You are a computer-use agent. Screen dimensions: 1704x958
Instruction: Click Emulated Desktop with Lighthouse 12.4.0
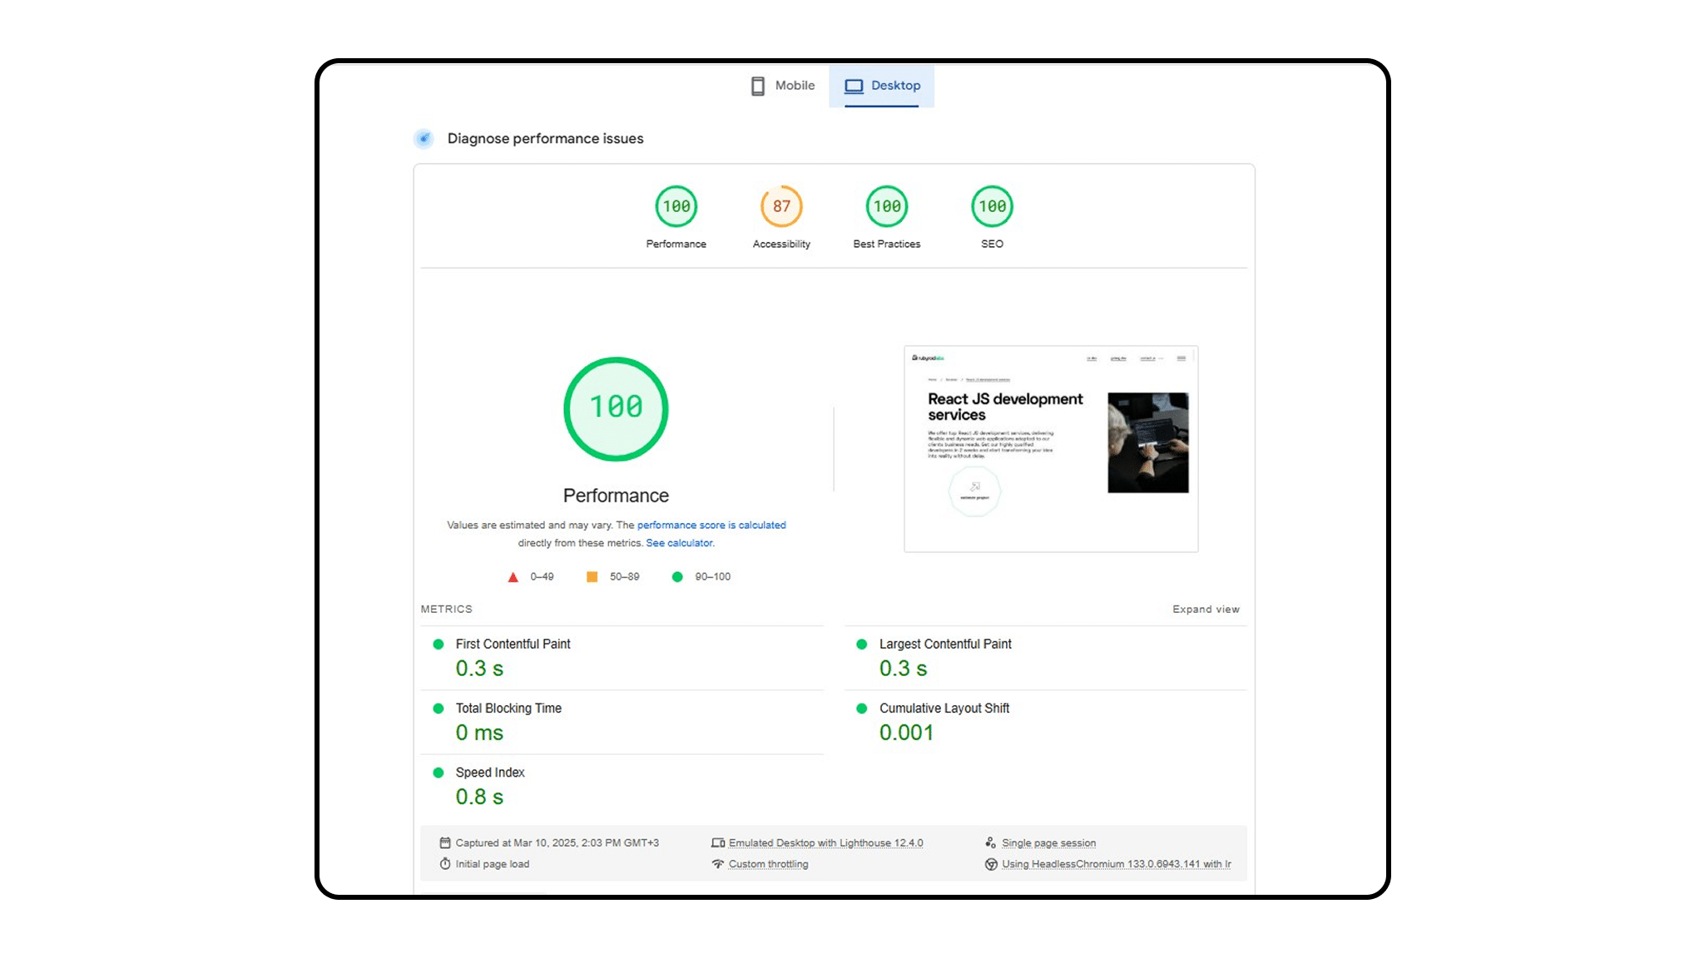pos(825,843)
